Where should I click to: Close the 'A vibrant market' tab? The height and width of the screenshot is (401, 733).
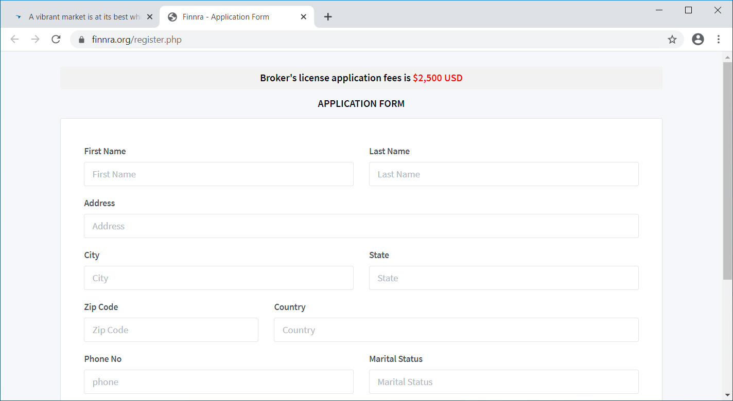(x=150, y=17)
